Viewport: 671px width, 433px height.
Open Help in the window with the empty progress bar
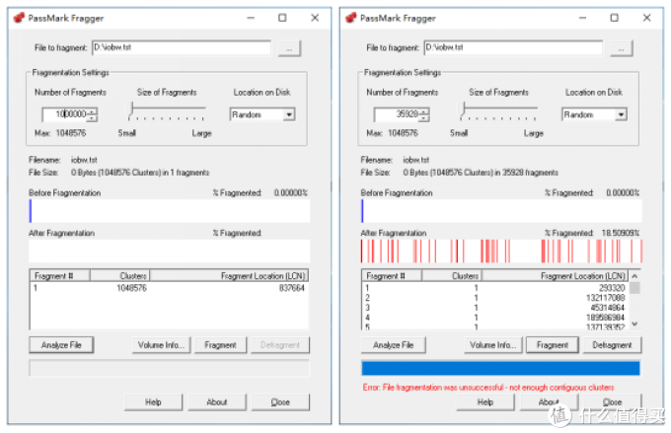[x=153, y=402]
